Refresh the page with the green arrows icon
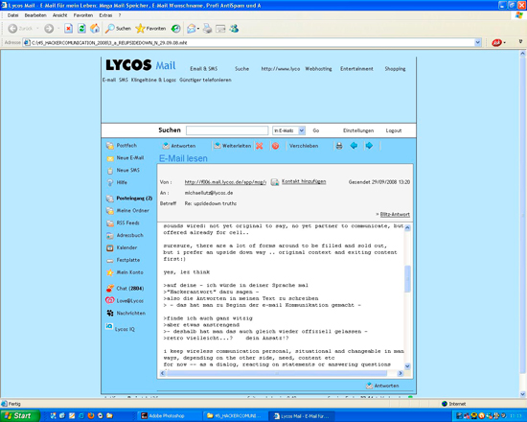The image size is (527, 422). (81, 29)
